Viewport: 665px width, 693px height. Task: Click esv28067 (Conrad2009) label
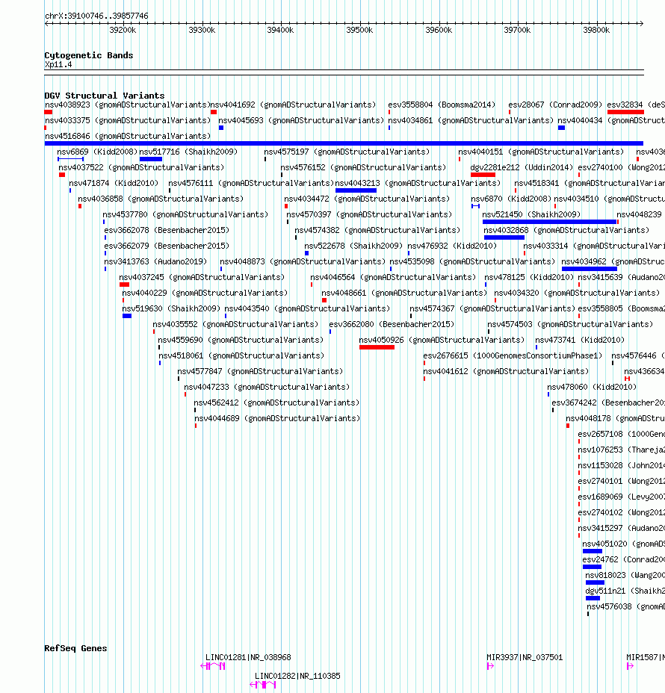click(555, 105)
